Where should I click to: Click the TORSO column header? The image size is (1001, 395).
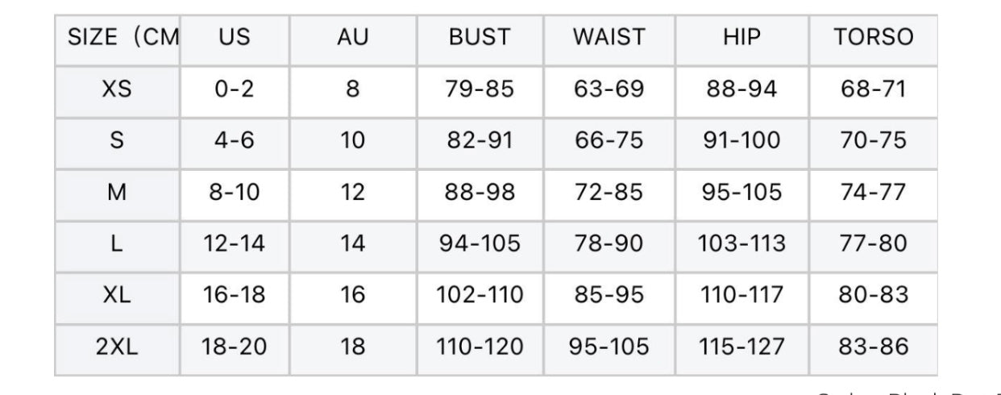tap(874, 37)
